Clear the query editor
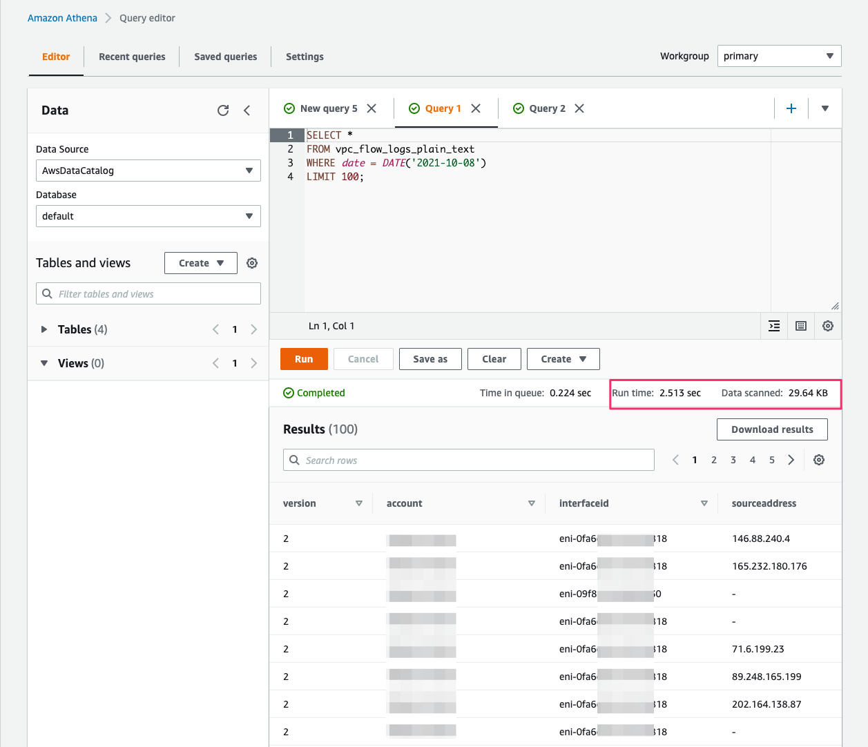868x747 pixels. click(x=494, y=359)
